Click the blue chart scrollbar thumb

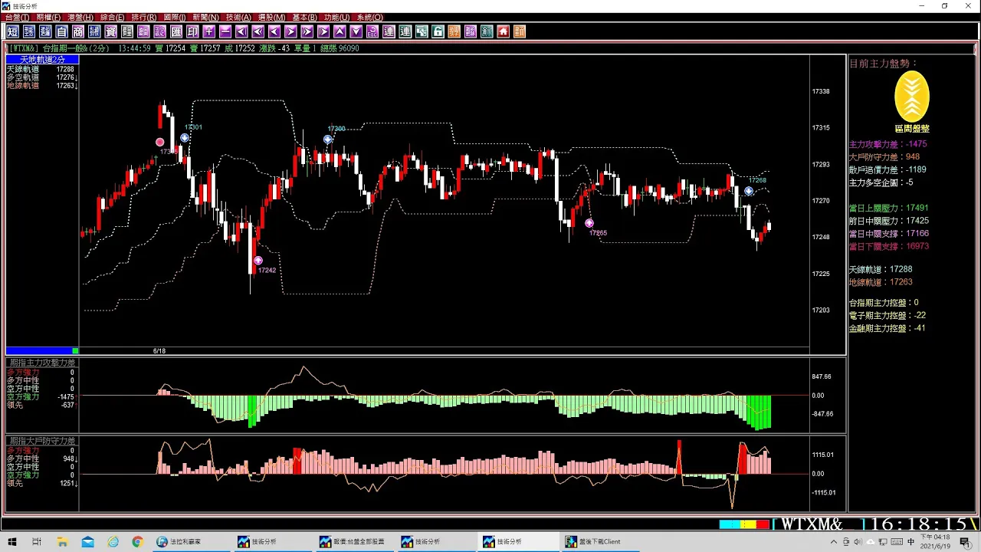point(39,350)
